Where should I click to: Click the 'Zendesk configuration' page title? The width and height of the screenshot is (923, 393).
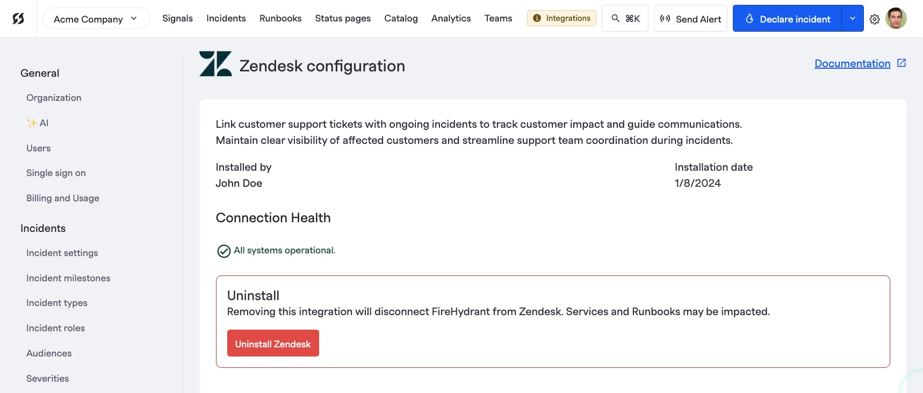click(x=322, y=65)
